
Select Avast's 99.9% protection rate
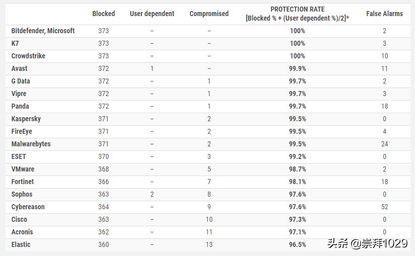pos(297,68)
